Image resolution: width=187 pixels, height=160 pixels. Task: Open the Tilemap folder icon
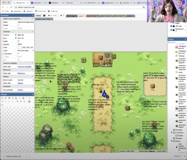tap(2, 105)
